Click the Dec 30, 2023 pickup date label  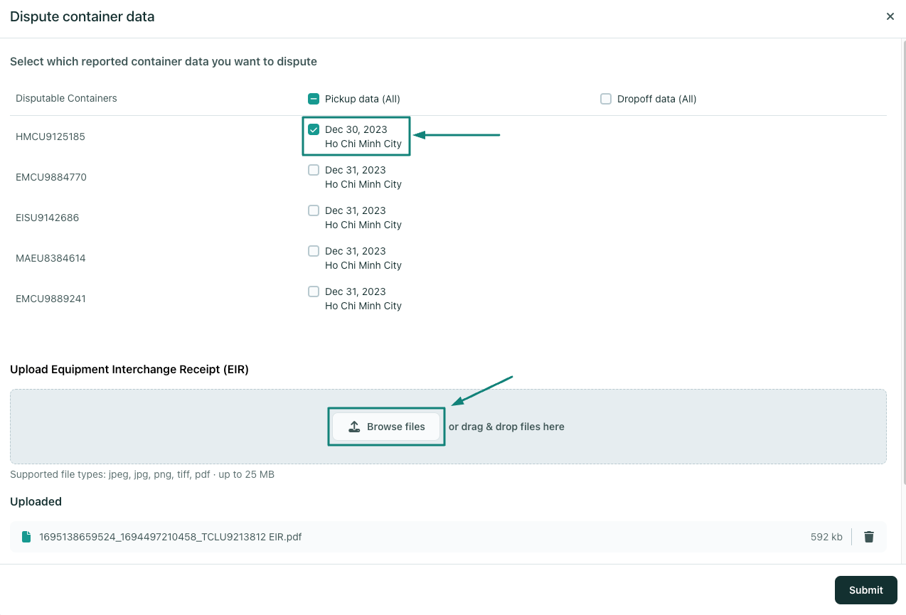(x=356, y=129)
